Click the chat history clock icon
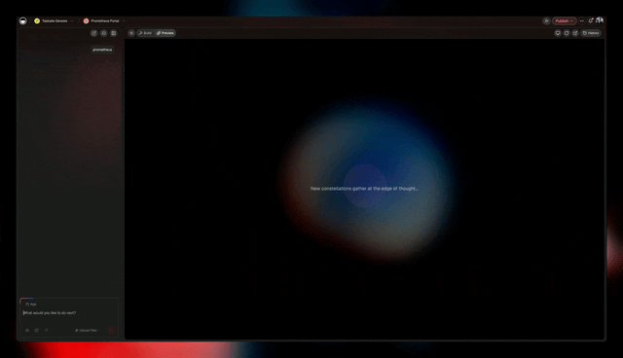This screenshot has width=623, height=358. tap(104, 33)
